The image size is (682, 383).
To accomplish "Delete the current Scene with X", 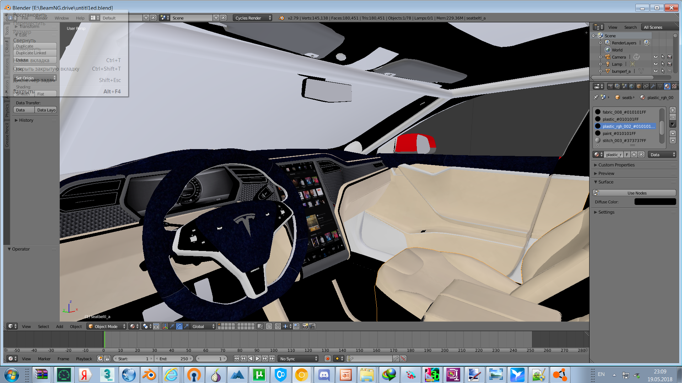I will click(x=223, y=18).
